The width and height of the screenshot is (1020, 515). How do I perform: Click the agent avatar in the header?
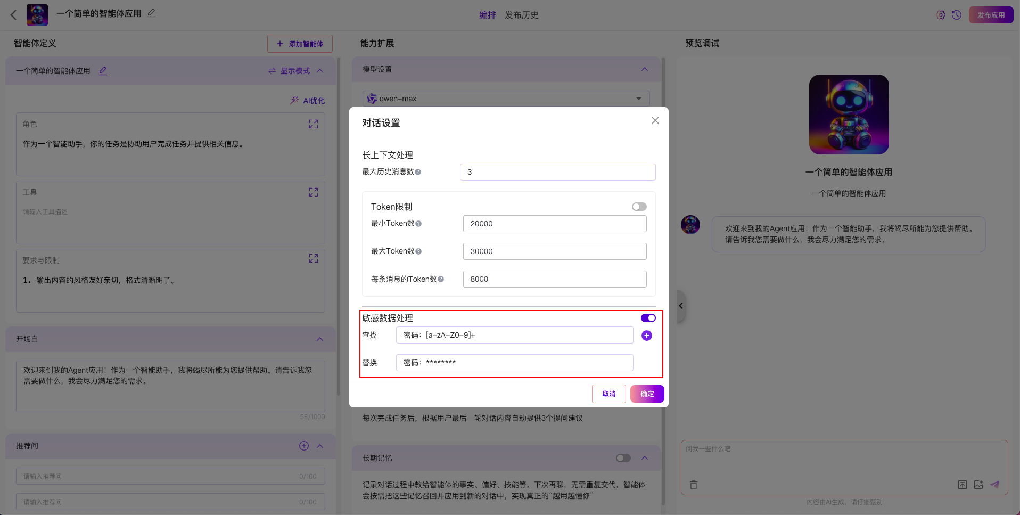[x=37, y=15]
